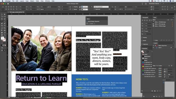Screen dimensions: 176x99
Task: Open the Links panel flyout menu
Action: pyautogui.click(x=173, y=18)
